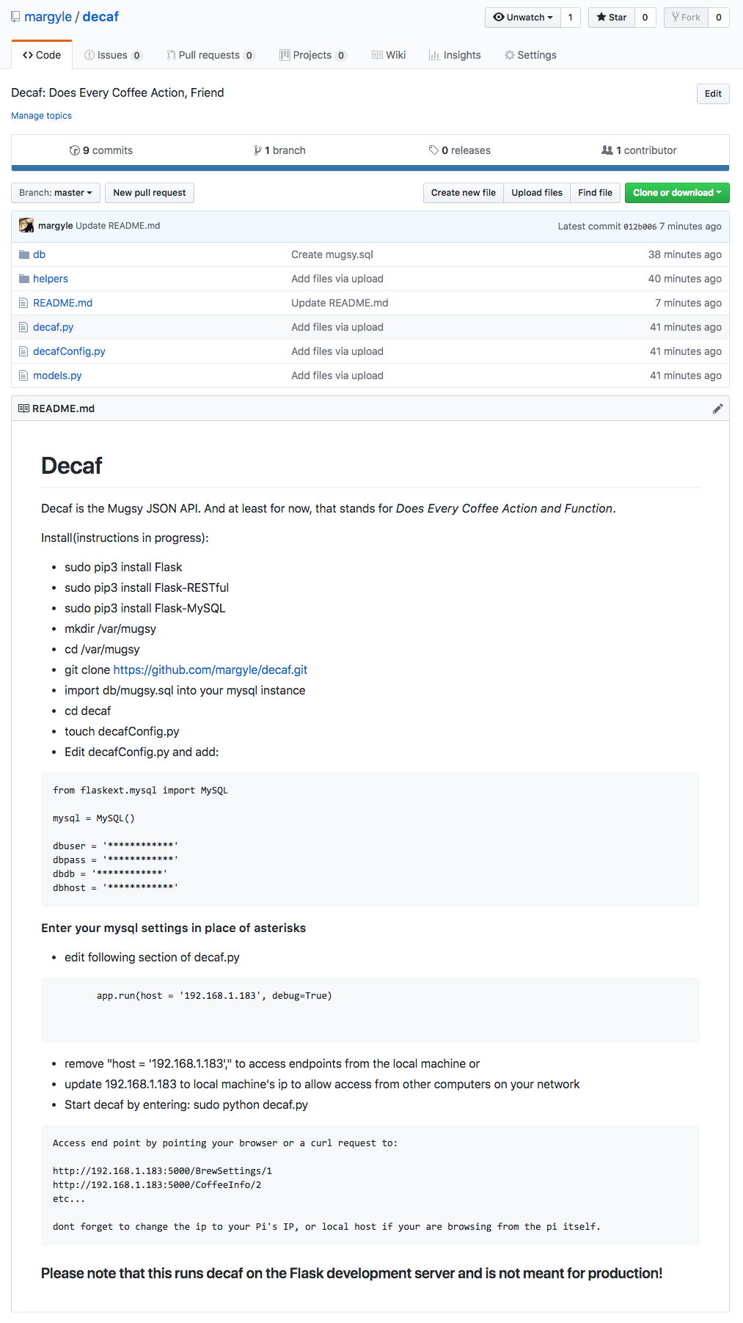
Task: Click Edit repository description button
Action: (713, 94)
